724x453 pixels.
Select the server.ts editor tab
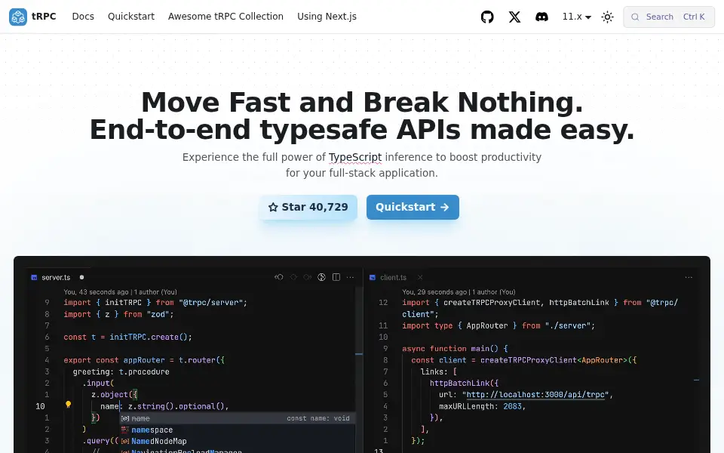(x=56, y=277)
